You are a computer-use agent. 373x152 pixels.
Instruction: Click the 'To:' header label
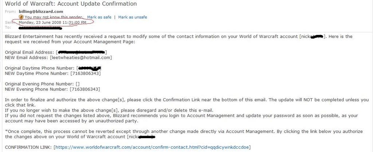pyautogui.click(x=8, y=28)
